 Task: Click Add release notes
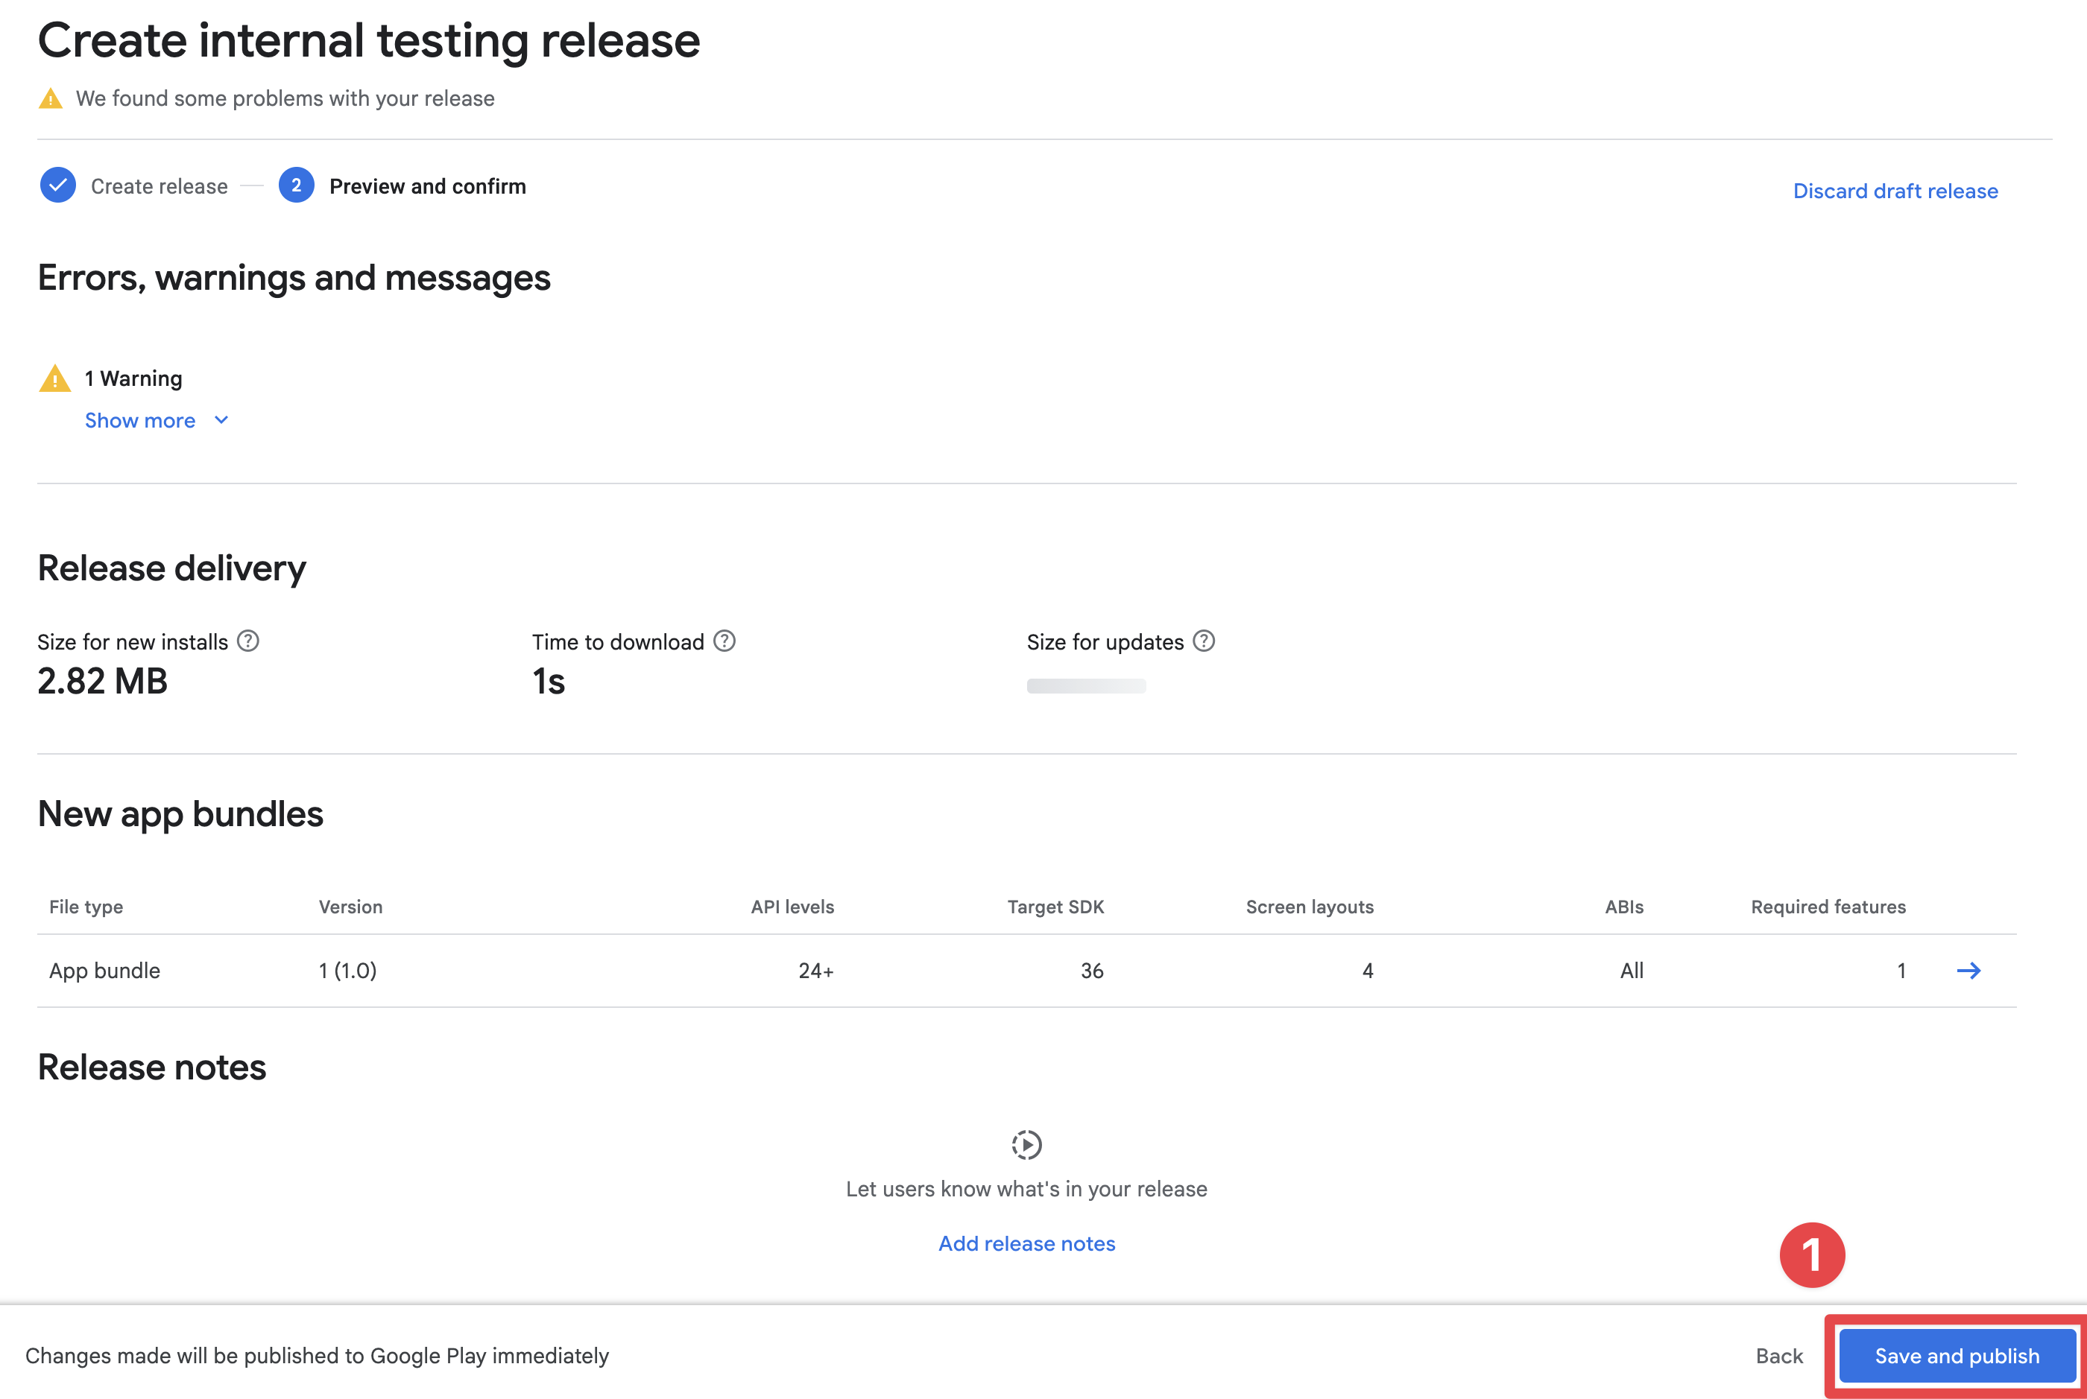[1026, 1243]
